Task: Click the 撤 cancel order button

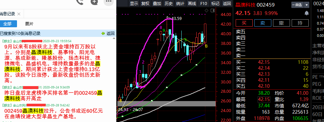Action: coord(281,23)
